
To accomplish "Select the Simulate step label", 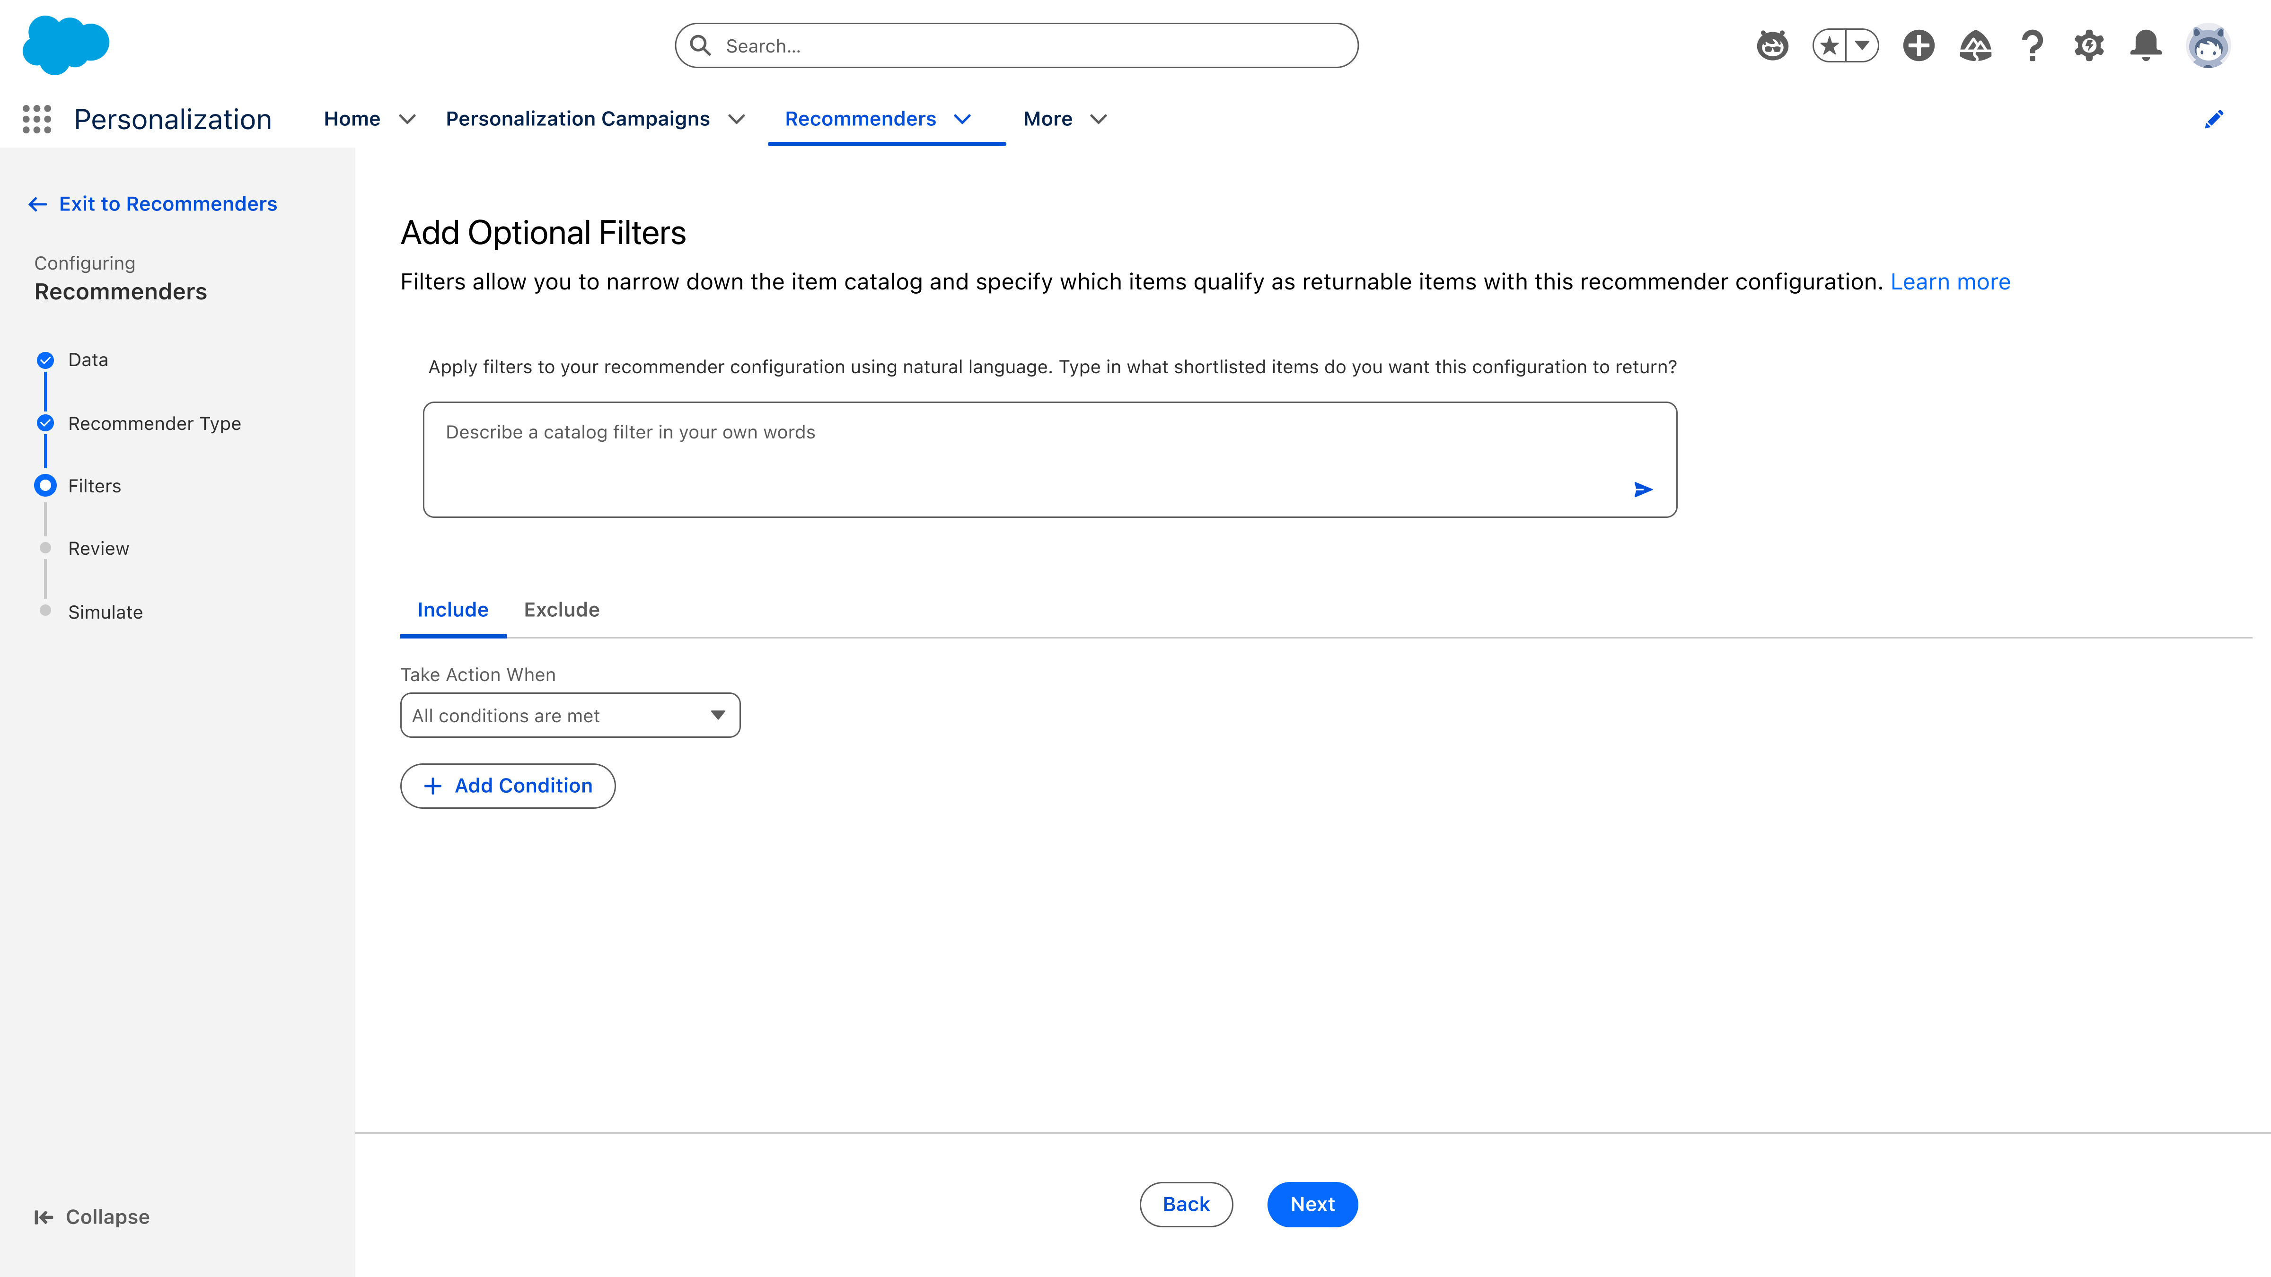I will point(105,612).
